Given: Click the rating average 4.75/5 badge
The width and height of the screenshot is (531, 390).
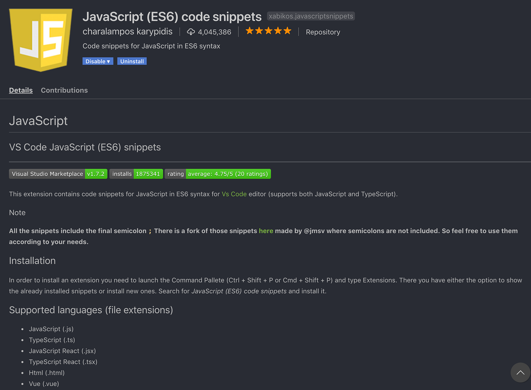Looking at the screenshot, I should 218,174.
